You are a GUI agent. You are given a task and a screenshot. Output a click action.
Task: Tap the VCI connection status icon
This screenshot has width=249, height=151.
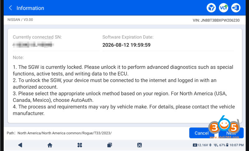pyautogui.click(x=223, y=7)
